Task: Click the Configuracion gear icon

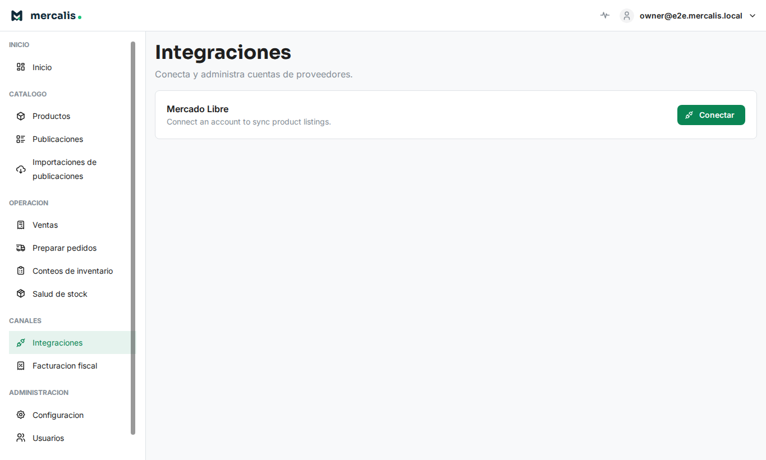Action: pyautogui.click(x=21, y=415)
